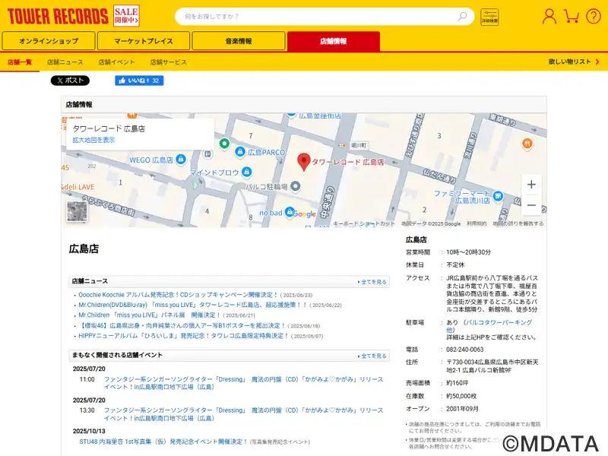Viewport: 608px width, 456px height.
Task: Select the 店舗情報 tab
Action: click(334, 41)
